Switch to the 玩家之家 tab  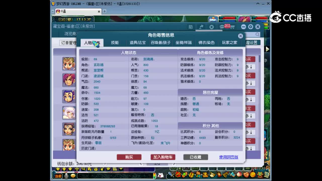(229, 43)
